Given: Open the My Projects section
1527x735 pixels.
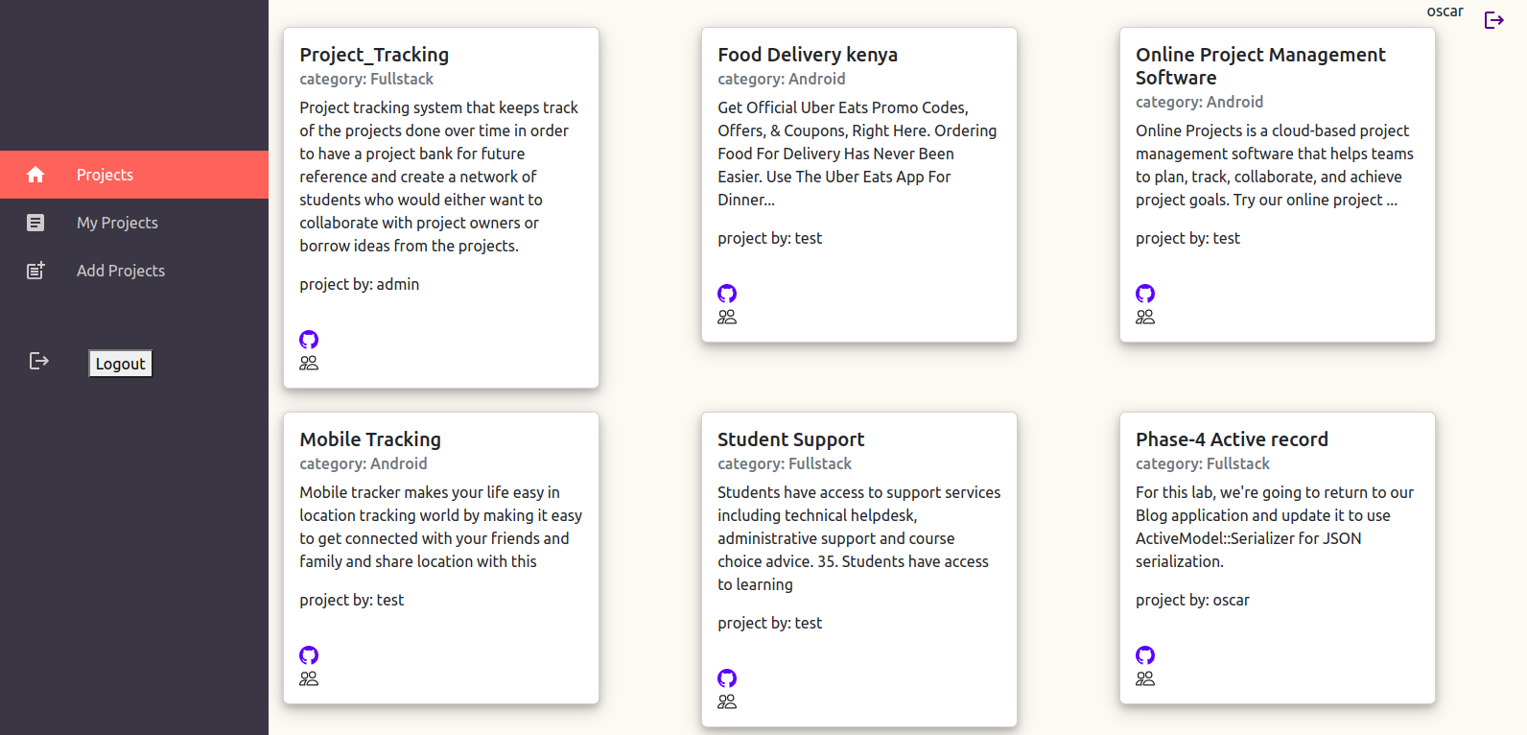Looking at the screenshot, I should coord(117,222).
